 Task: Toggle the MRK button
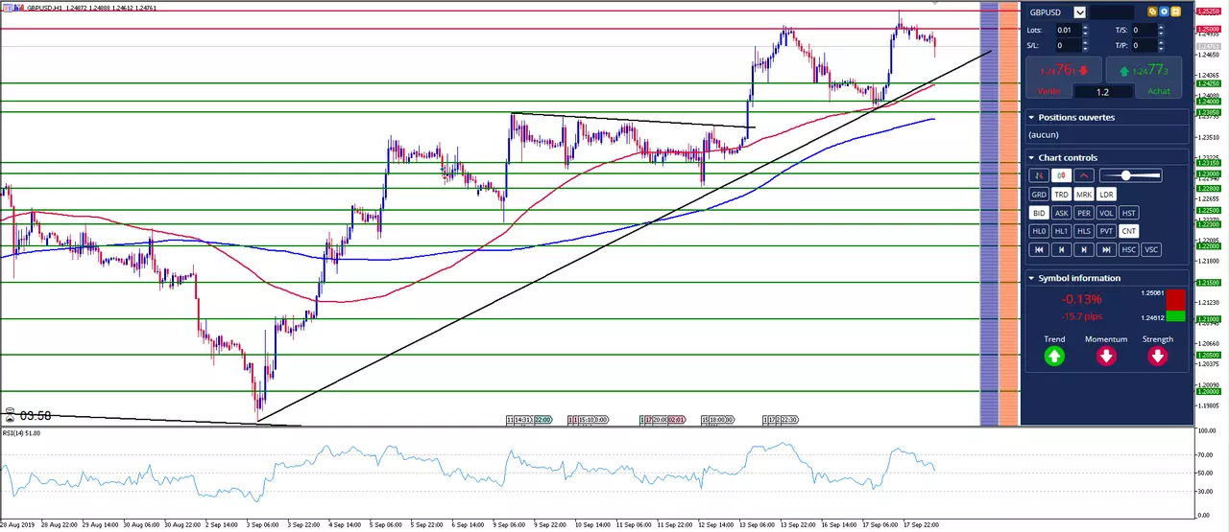(x=1084, y=195)
